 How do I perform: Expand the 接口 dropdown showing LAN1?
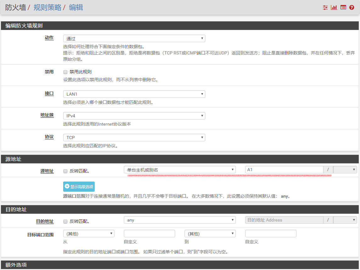tap(134, 94)
